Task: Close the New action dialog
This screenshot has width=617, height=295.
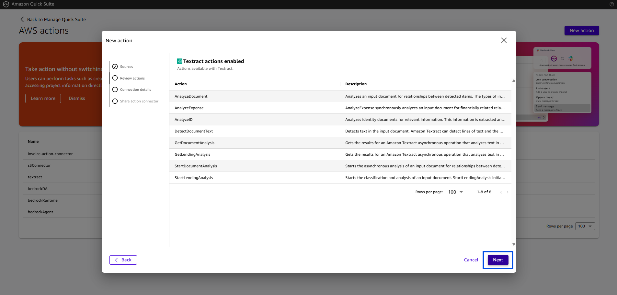Action: click(504, 40)
